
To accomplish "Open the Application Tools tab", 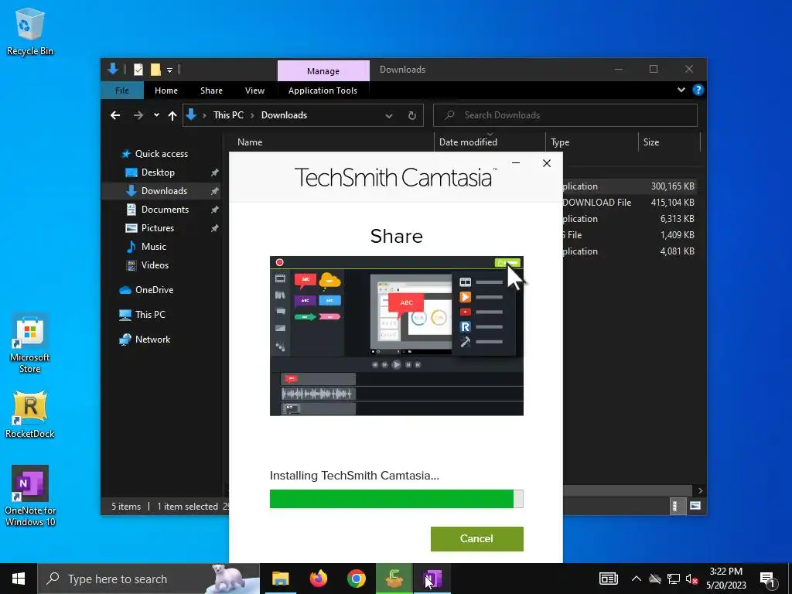I will tap(323, 90).
